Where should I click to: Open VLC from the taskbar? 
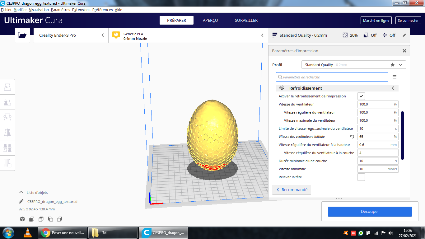(x=28, y=232)
